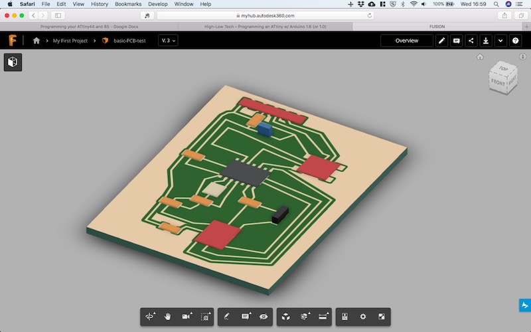Select the Orbit tool in viewer toolbar
Image resolution: width=531 pixels, height=332 pixels.
[150, 317]
